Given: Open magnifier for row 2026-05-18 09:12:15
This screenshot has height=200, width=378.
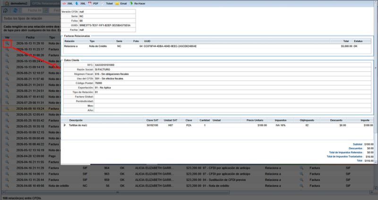Looking at the screenshot, I should click(7, 132).
